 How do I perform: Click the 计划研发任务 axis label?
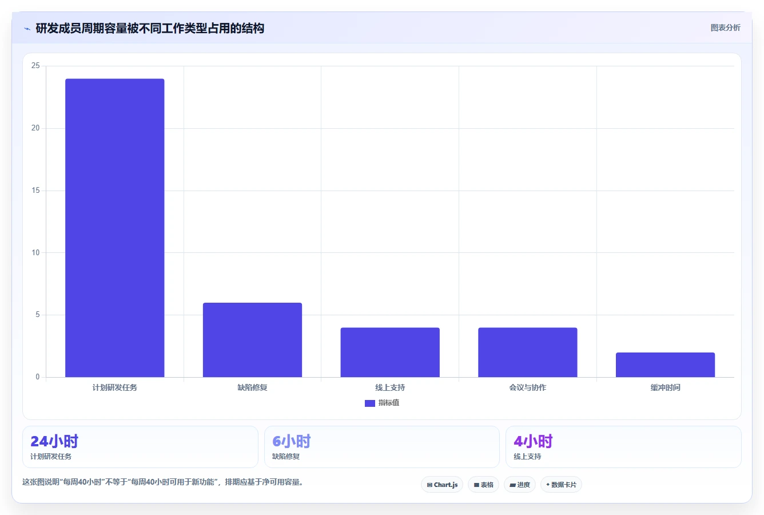tap(115, 387)
